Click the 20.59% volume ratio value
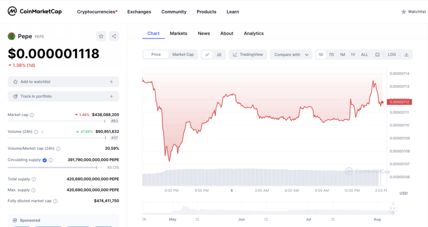 pyautogui.click(x=112, y=149)
